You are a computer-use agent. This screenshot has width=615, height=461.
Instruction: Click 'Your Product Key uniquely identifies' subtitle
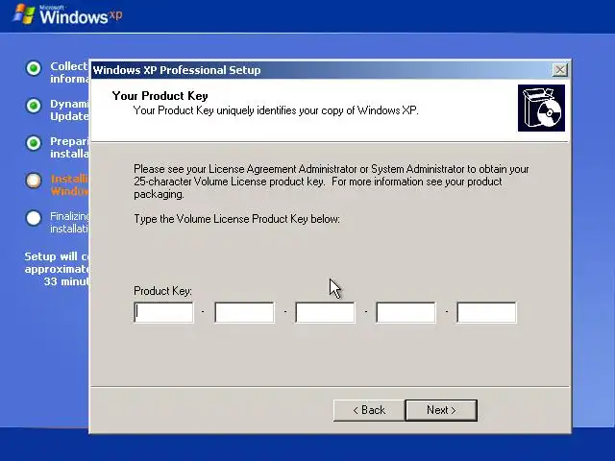[276, 110]
